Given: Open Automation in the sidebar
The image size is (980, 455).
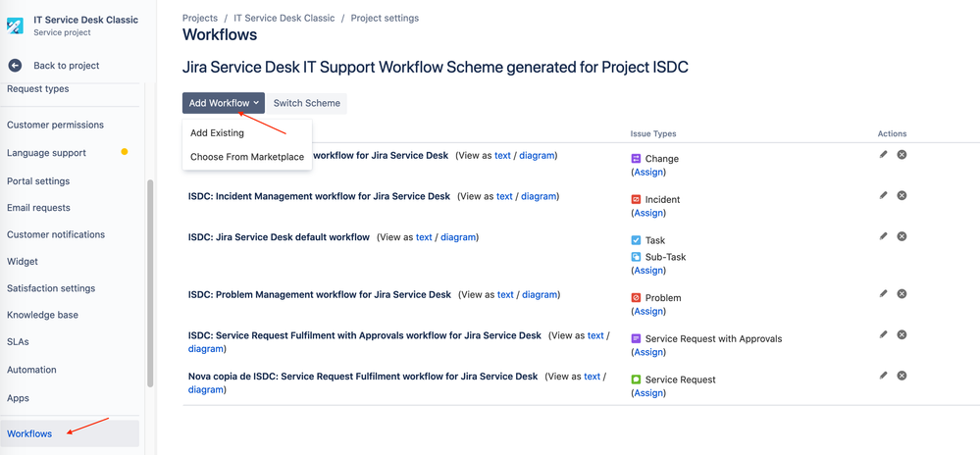Looking at the screenshot, I should [x=31, y=370].
